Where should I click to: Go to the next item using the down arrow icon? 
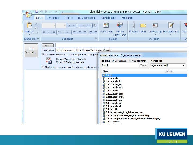56,12
